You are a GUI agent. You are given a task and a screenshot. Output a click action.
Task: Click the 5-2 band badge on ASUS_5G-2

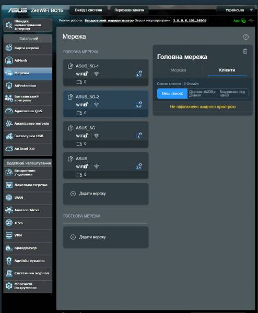(x=139, y=105)
